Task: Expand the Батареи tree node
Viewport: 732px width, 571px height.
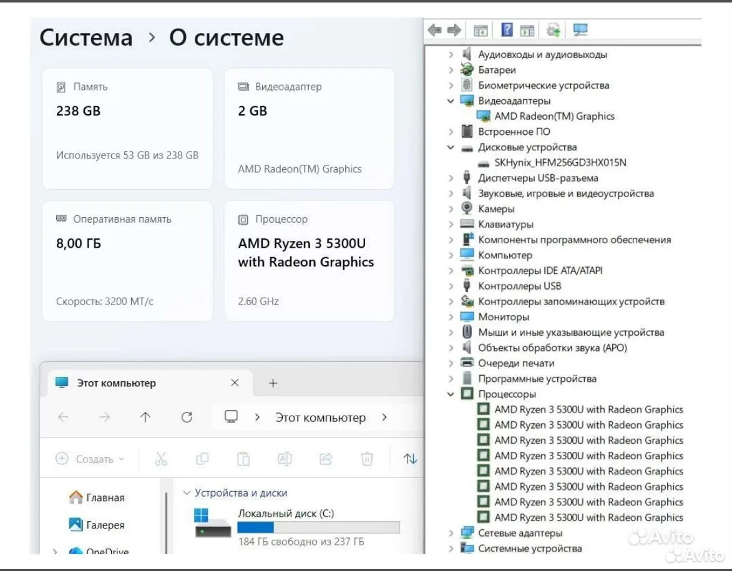Action: 451,70
